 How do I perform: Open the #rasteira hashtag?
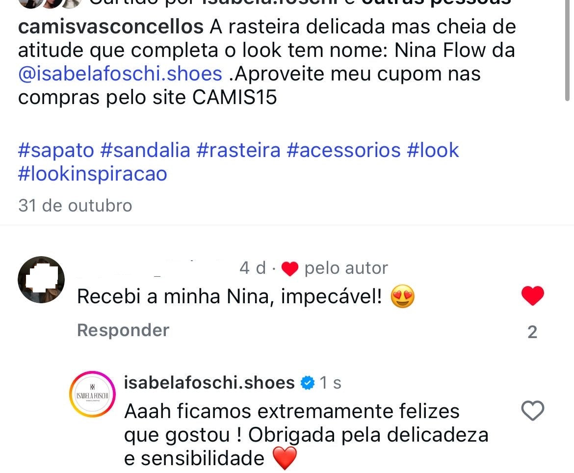coord(238,150)
